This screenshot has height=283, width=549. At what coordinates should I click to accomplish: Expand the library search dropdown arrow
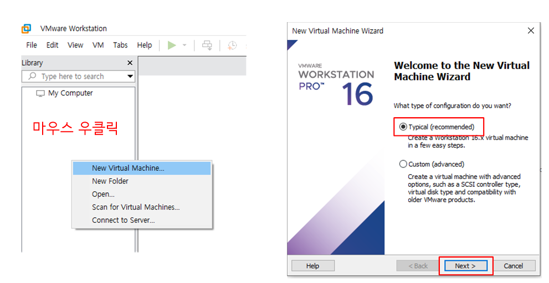[x=130, y=76]
